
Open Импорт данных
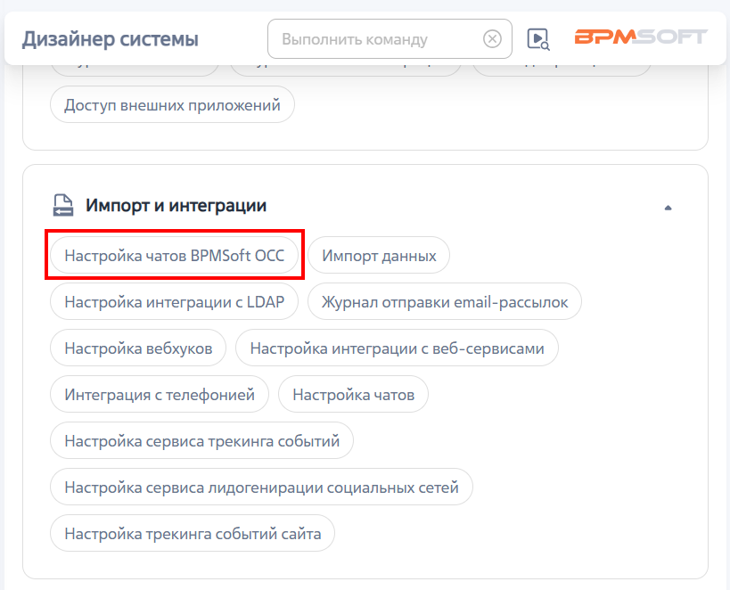pyautogui.click(x=379, y=255)
